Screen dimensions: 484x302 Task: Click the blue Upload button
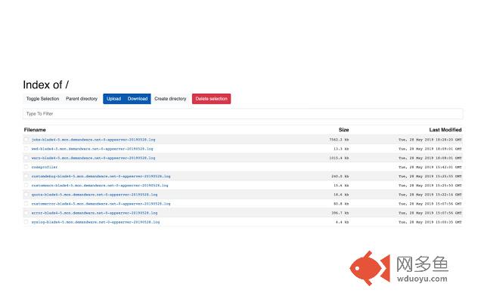113,99
